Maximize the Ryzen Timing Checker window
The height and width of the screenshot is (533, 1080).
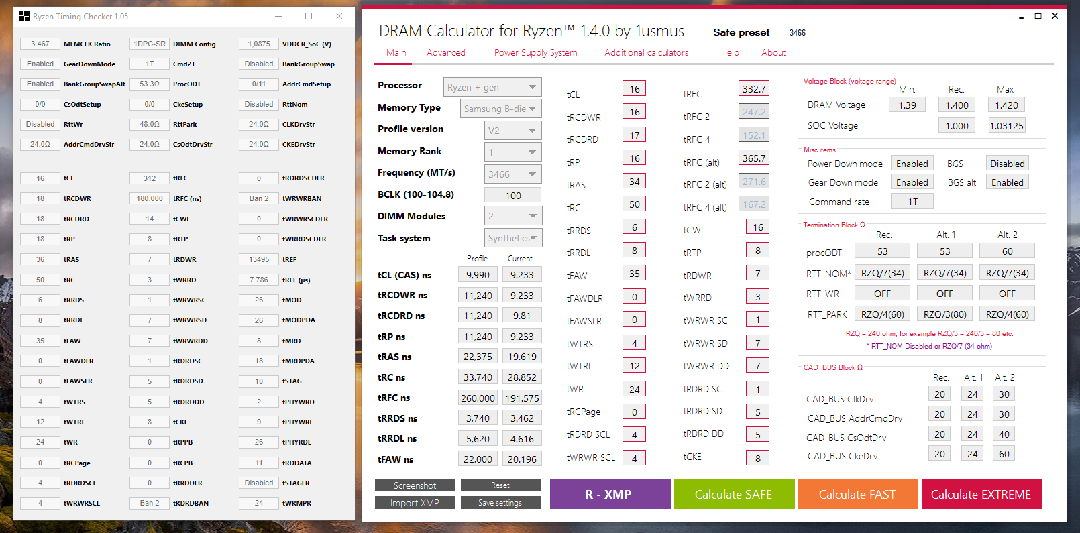coord(309,16)
